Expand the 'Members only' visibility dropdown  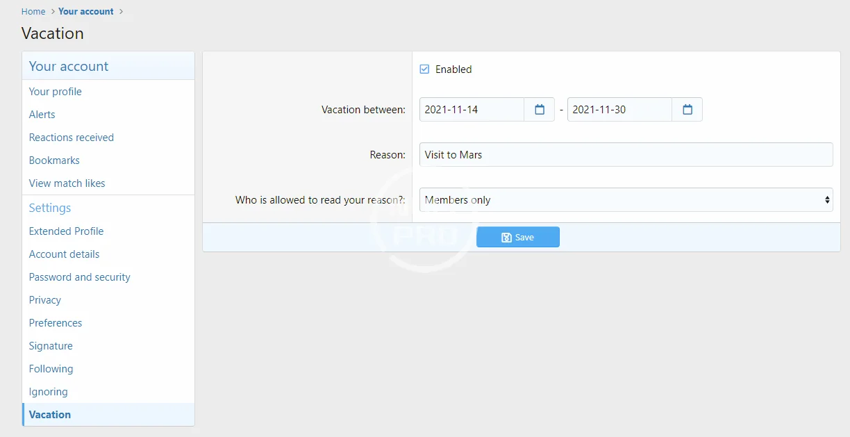tap(626, 200)
